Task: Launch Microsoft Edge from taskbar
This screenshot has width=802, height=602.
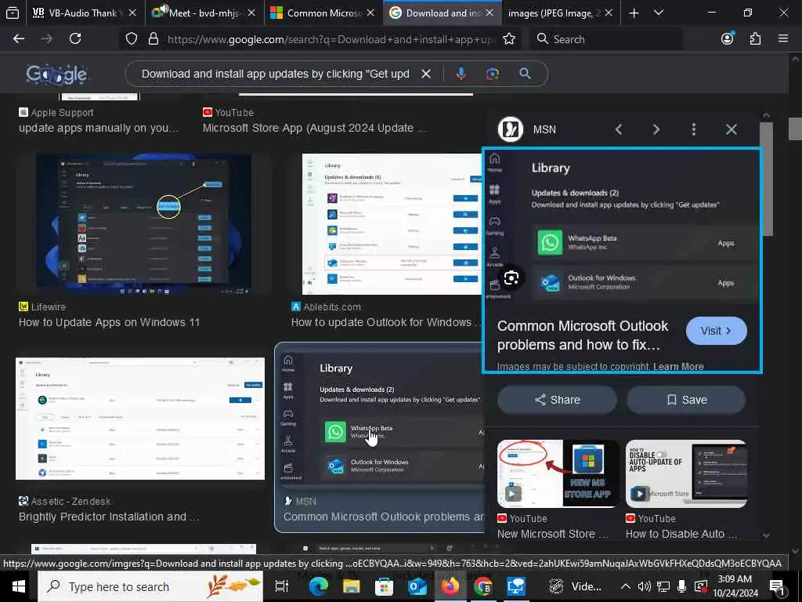Action: [x=318, y=586]
